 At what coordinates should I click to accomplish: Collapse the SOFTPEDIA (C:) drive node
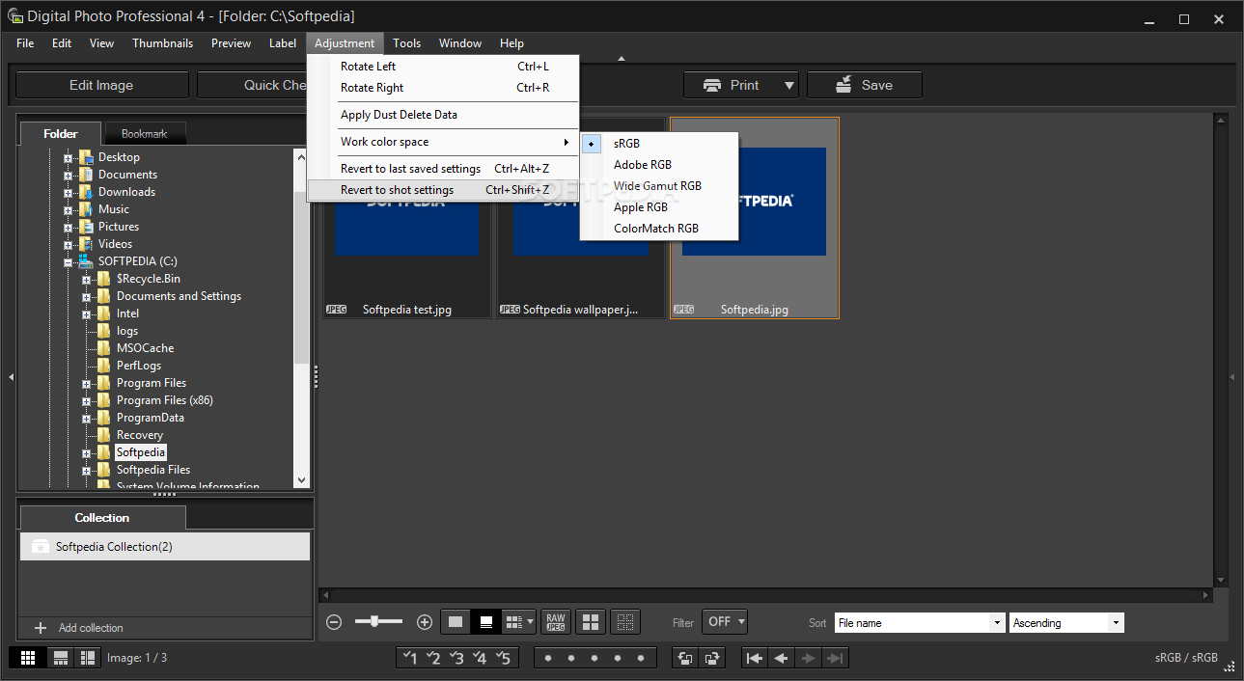[x=68, y=262]
